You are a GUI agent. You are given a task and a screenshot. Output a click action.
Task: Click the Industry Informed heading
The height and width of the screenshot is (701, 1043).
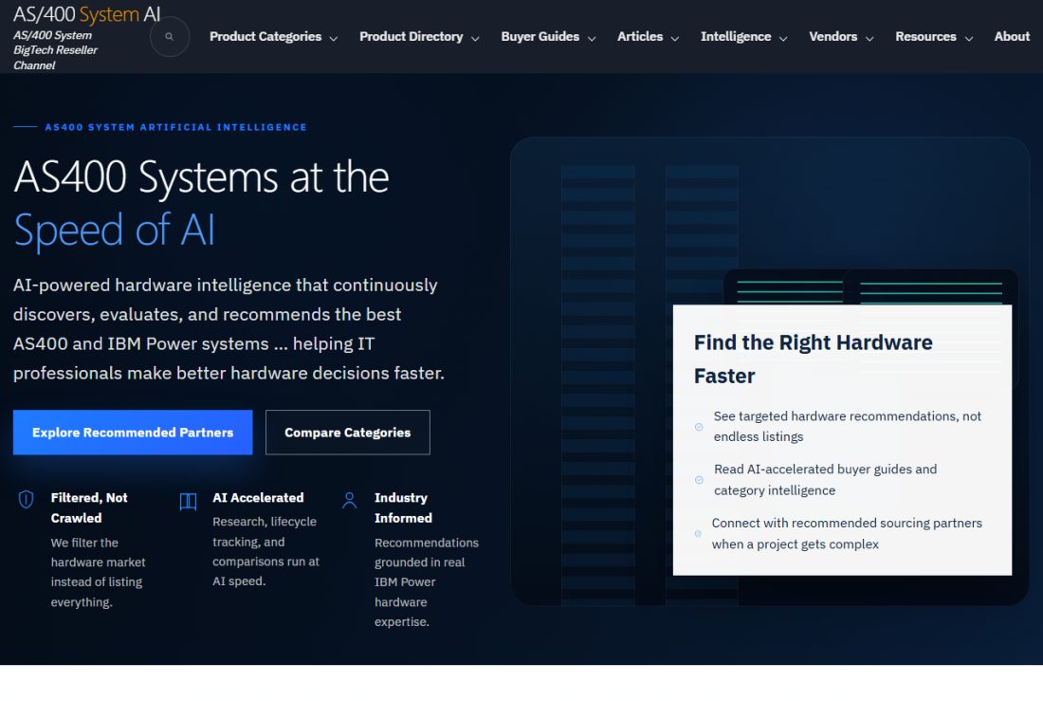coord(403,507)
